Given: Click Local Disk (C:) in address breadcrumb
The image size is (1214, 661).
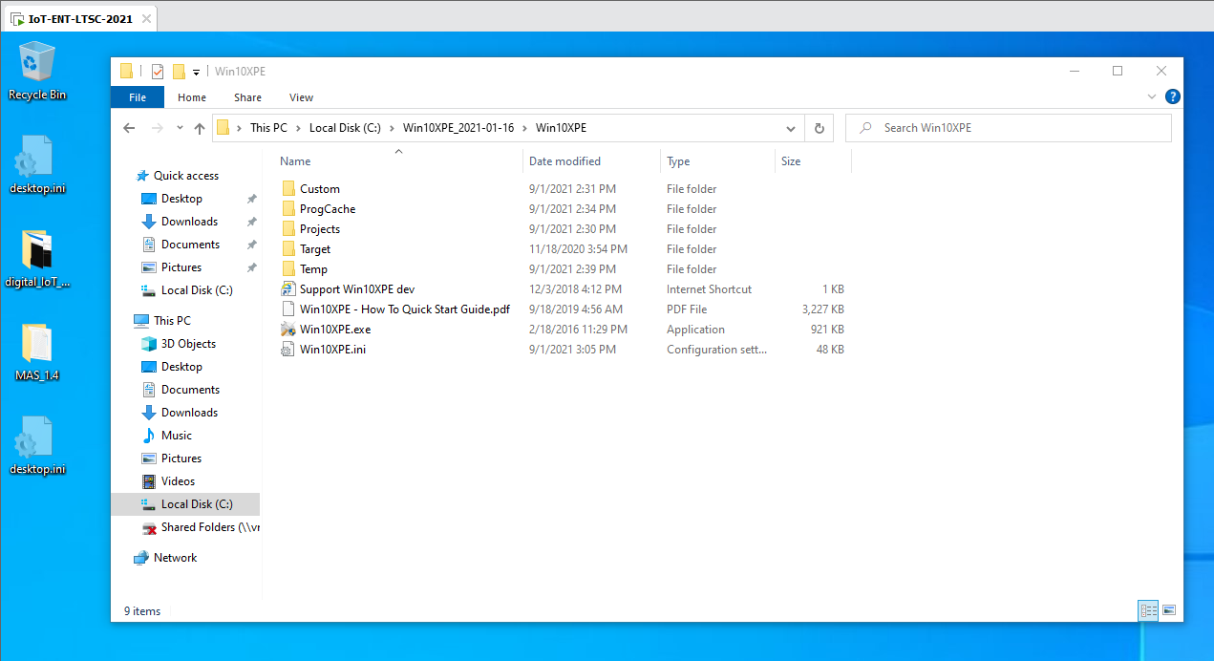Looking at the screenshot, I should pos(345,128).
